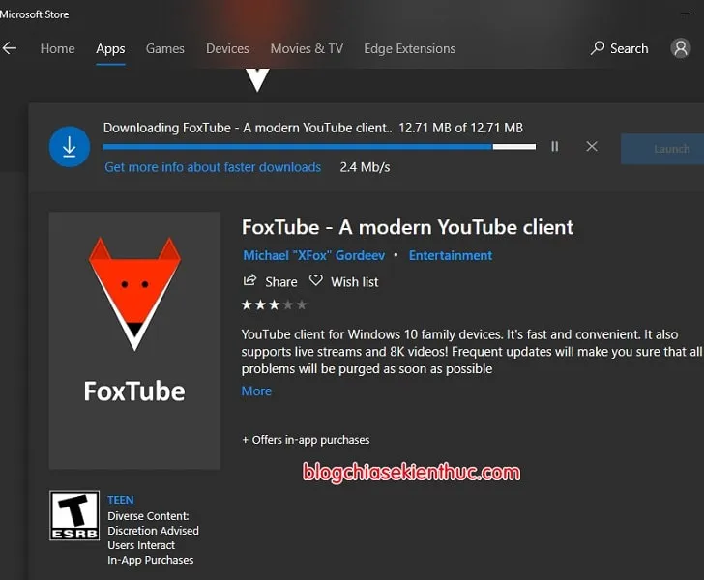704x580 pixels.
Task: Add to Wish list via heart icon
Action: pyautogui.click(x=316, y=280)
